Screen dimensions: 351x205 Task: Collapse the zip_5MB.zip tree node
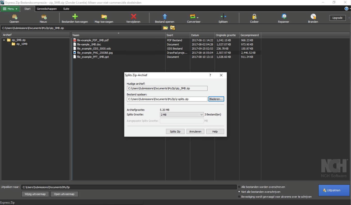click(4, 40)
